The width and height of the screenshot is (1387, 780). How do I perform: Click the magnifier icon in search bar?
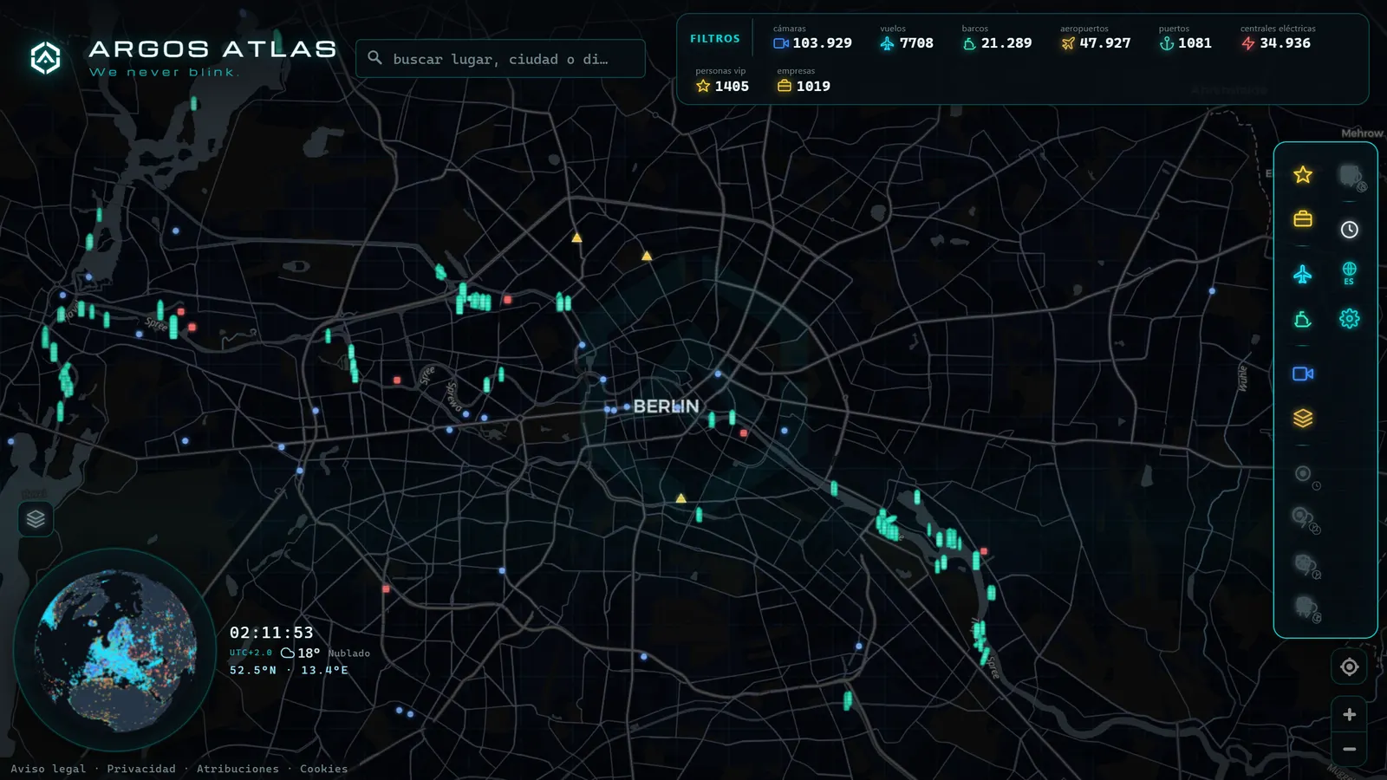point(374,58)
